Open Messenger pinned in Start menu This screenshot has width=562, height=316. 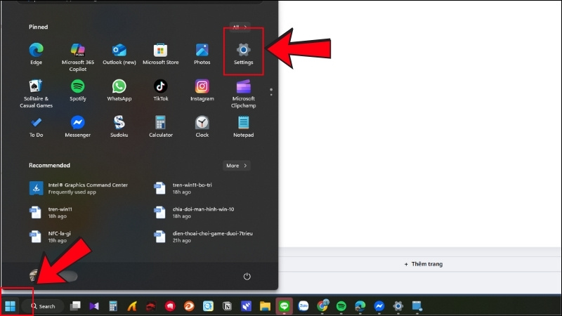tap(78, 126)
